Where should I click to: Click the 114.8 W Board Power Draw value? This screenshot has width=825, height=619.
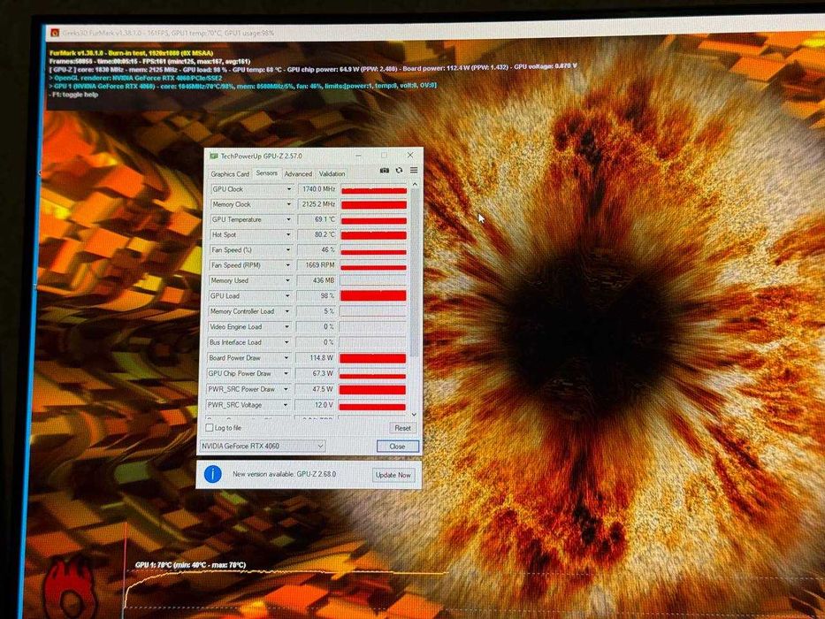click(315, 358)
